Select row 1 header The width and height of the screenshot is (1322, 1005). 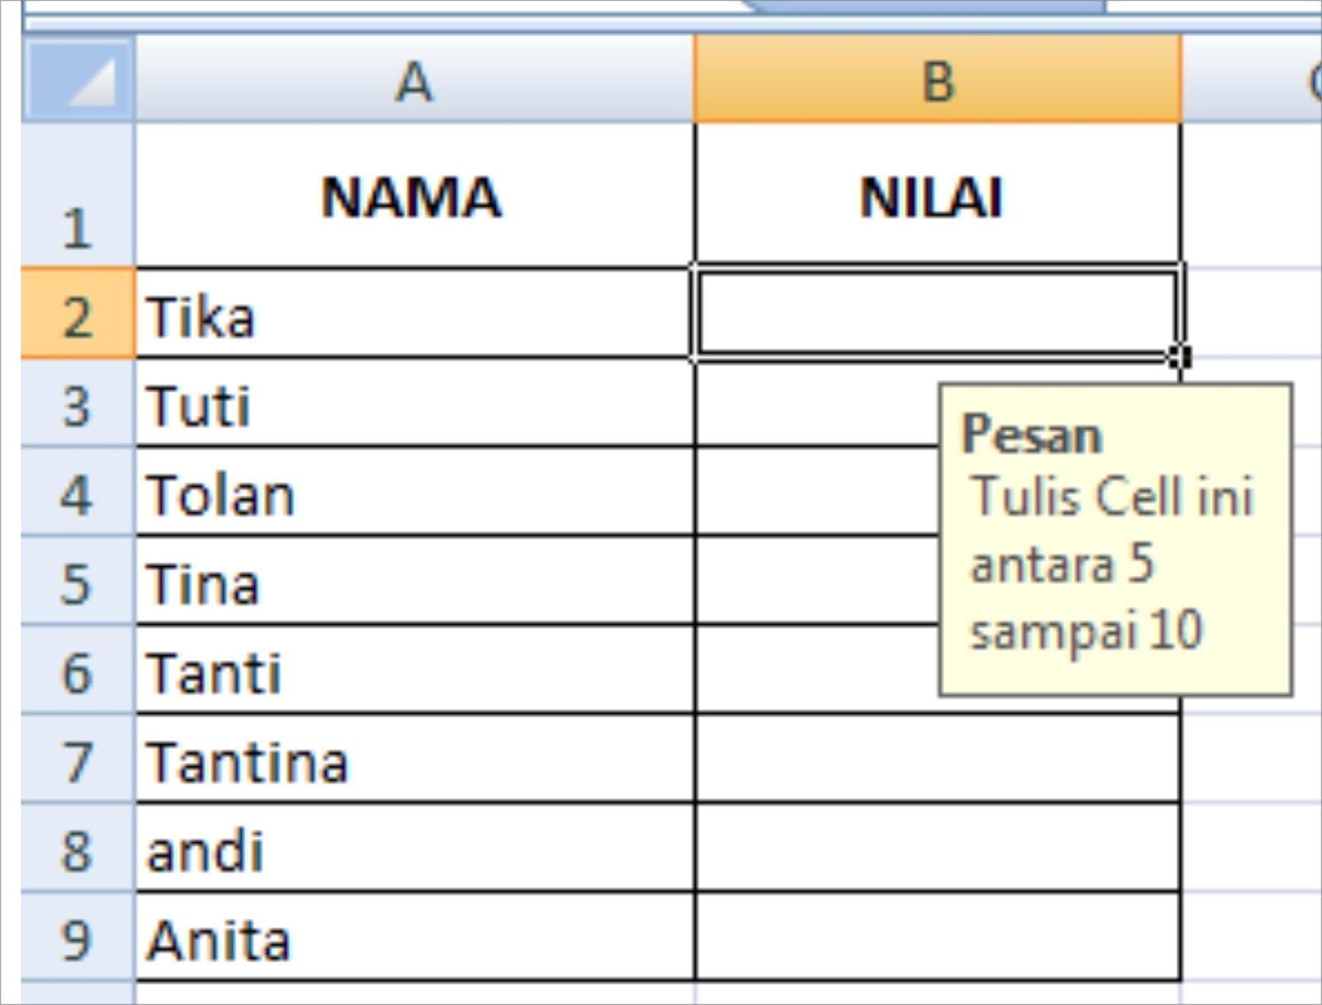point(77,197)
